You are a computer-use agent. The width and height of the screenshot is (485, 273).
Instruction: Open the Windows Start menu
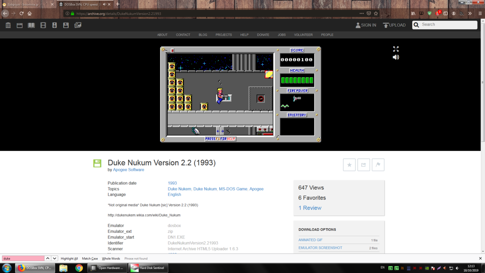point(7,268)
